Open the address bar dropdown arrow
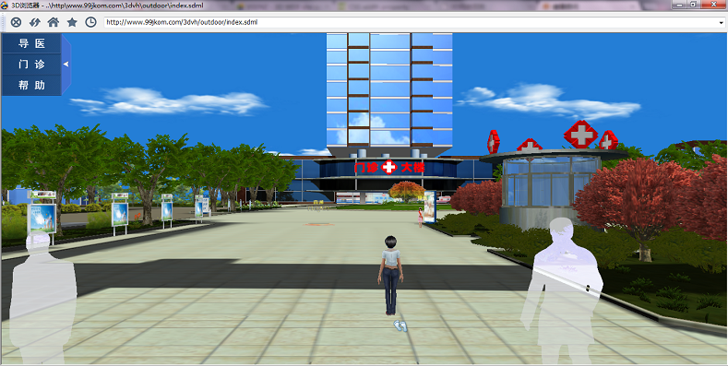Screen dimensions: 728x366 click(x=720, y=22)
